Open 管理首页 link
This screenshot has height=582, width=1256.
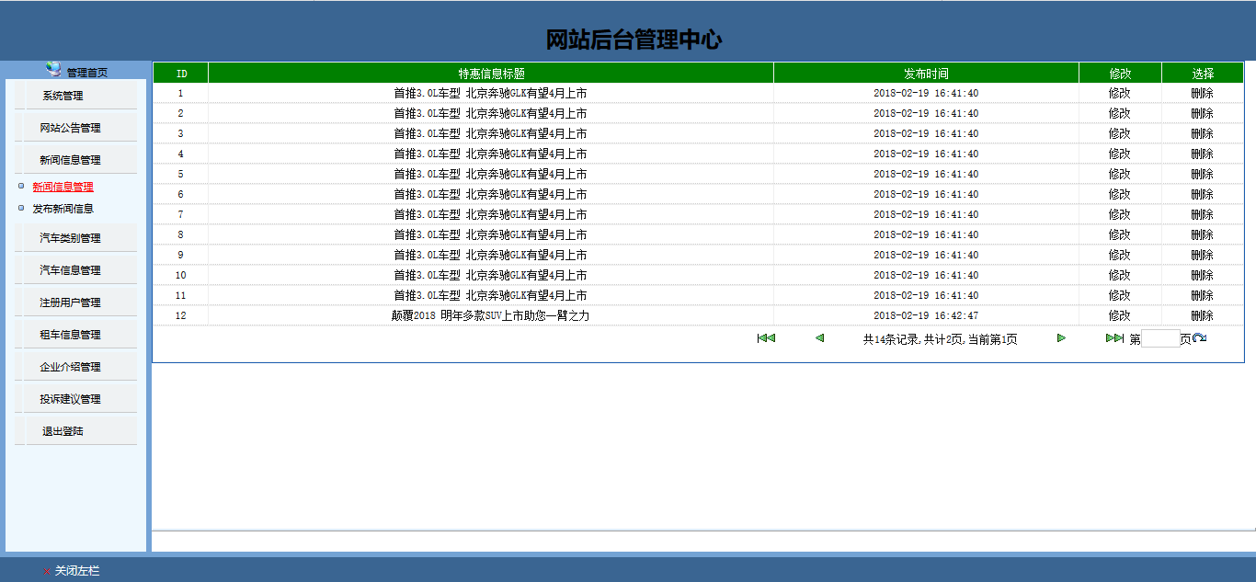point(86,73)
